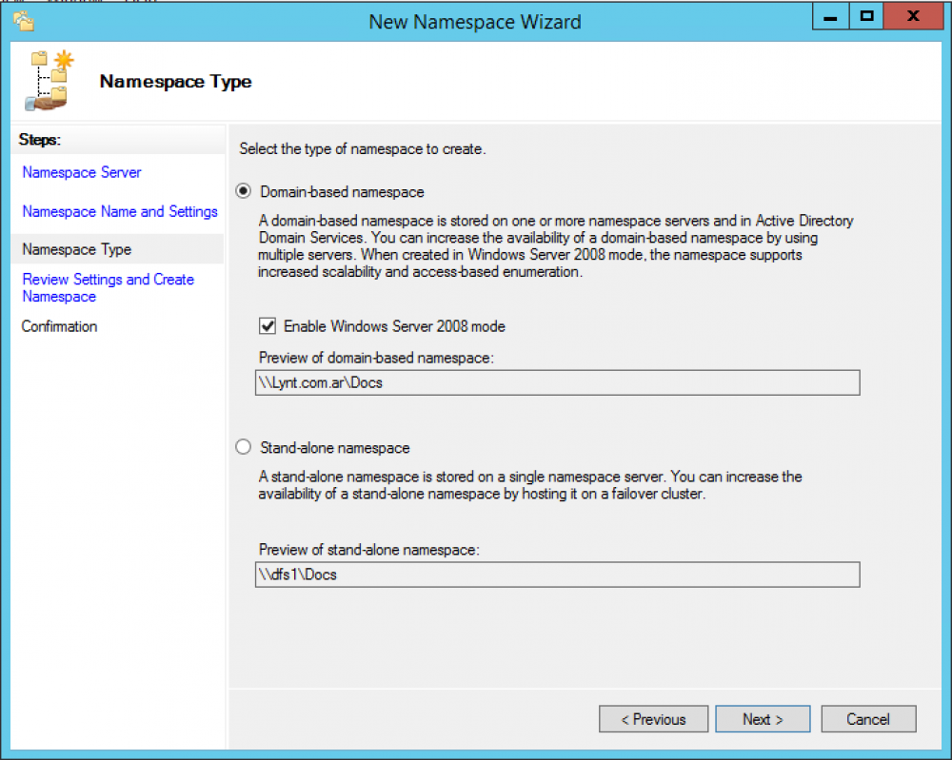The height and width of the screenshot is (760, 952).
Task: Go to Namespace Name and Settings step
Action: click(119, 211)
